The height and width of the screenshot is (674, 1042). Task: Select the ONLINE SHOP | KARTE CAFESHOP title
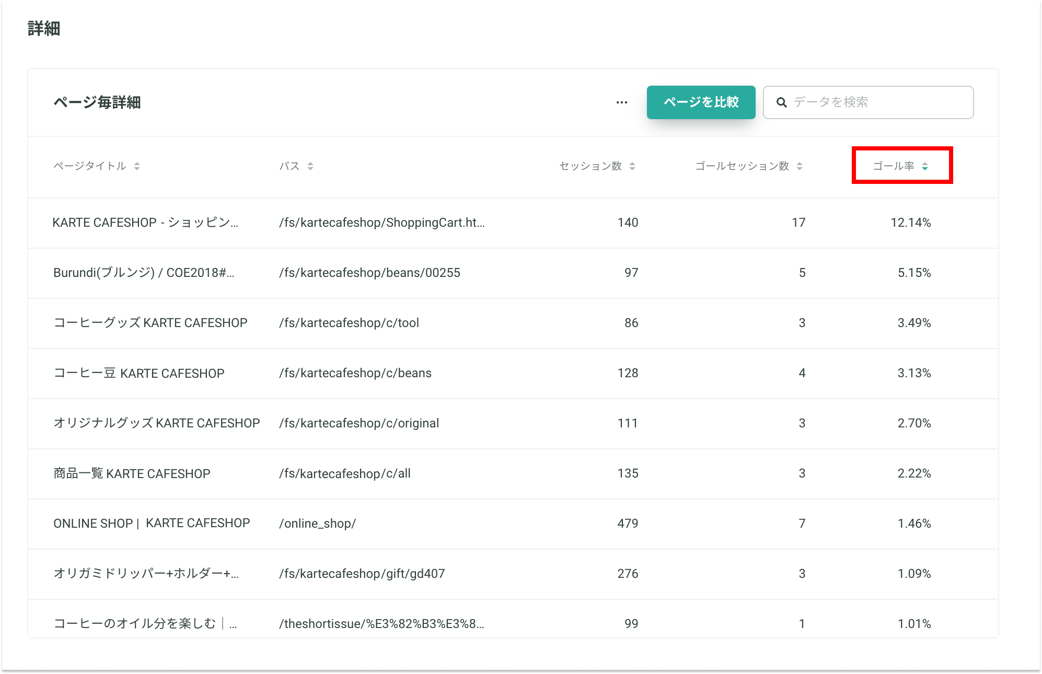coord(152,524)
